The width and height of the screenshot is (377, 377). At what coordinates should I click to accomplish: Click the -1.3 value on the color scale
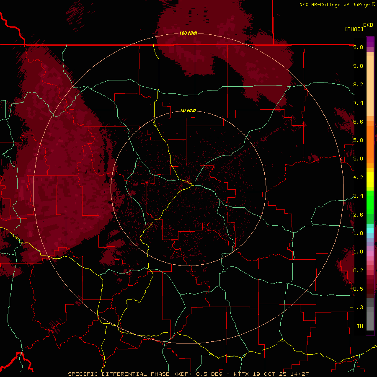[x=356, y=307]
